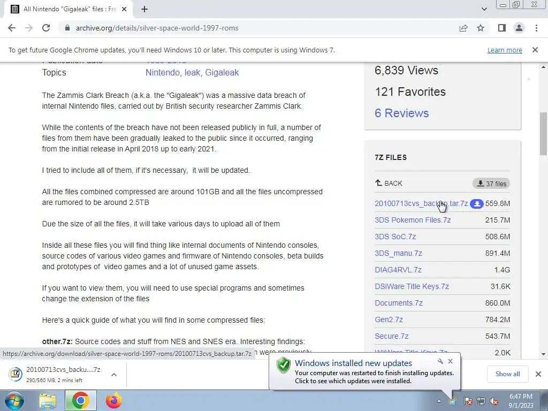The height and width of the screenshot is (411, 548).
Task: Click the blue download icon beside 559.8M
Action: (476, 203)
